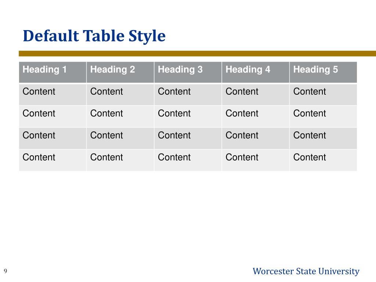Select the 'Default Table Style' slide title
The height and width of the screenshot is (282, 376).
tap(94, 36)
